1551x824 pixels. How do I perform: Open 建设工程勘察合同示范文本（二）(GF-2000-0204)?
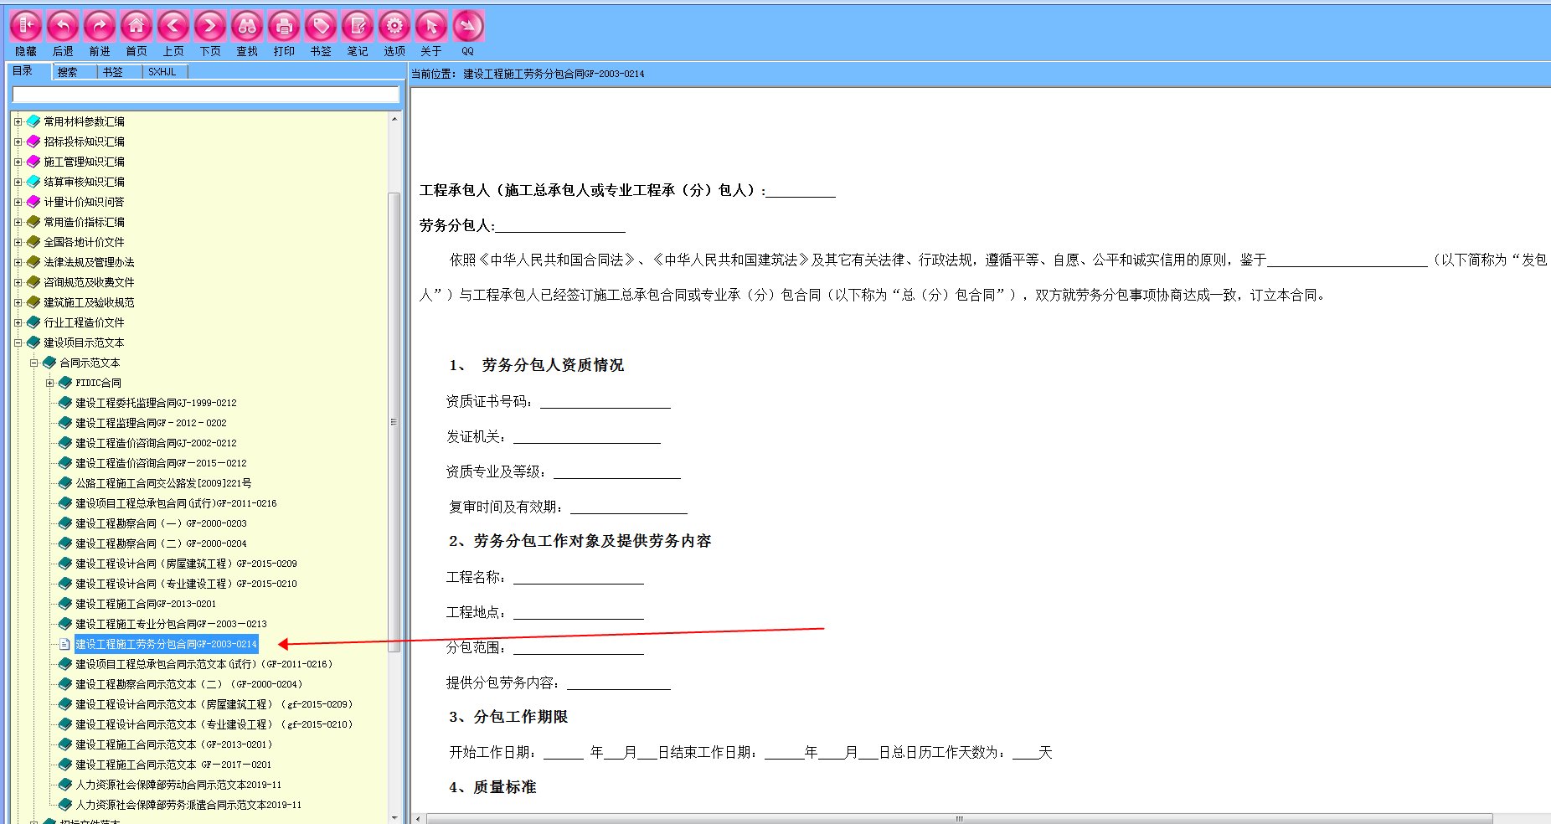(189, 684)
